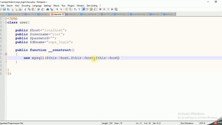Close the class.php tab with its X
222x125 pixels.
pos(63,14)
